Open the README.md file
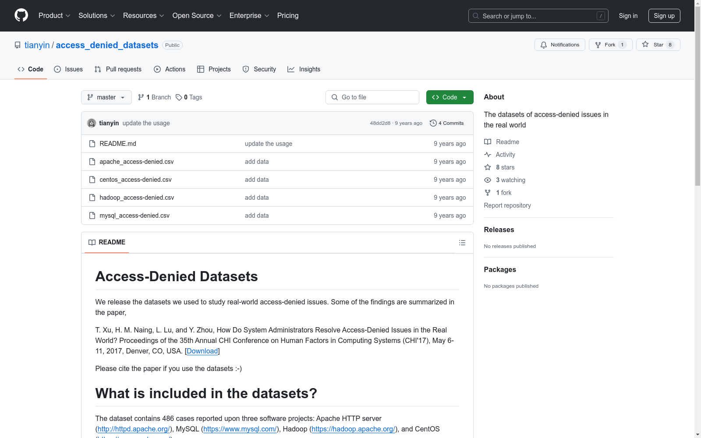 pyautogui.click(x=118, y=144)
